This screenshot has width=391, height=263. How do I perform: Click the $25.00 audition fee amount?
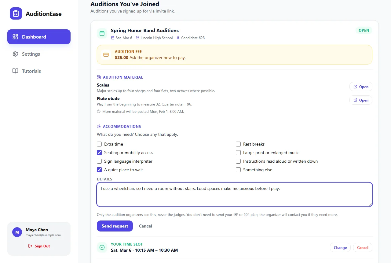(122, 57)
